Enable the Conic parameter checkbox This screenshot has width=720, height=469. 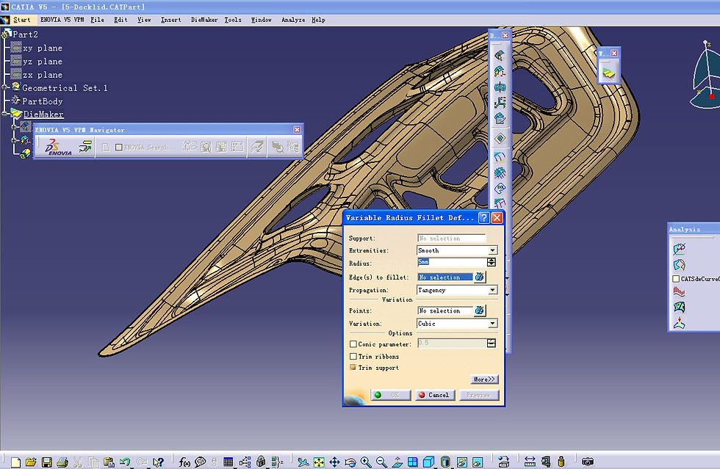click(x=353, y=344)
